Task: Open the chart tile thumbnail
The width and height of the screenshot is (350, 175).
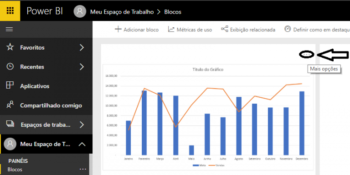Action: 208,117
